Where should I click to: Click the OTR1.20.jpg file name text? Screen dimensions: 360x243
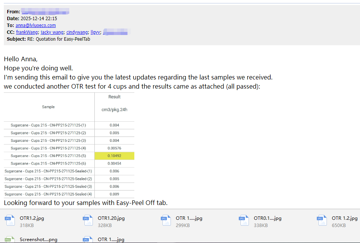pos(111,218)
